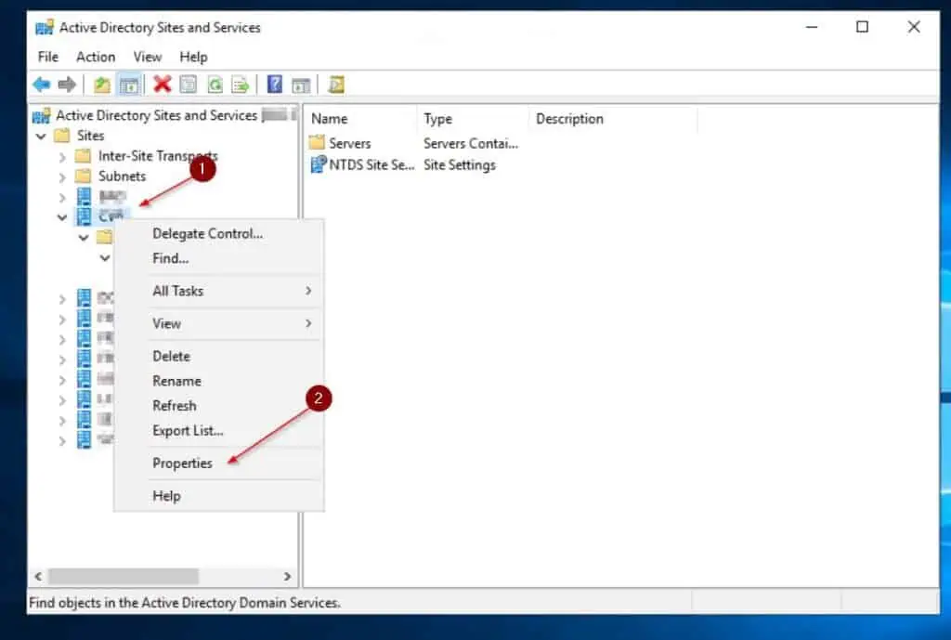The width and height of the screenshot is (951, 640).
Task: Toggle the Show/Hide Action Pane toolbar icon
Action: click(301, 85)
